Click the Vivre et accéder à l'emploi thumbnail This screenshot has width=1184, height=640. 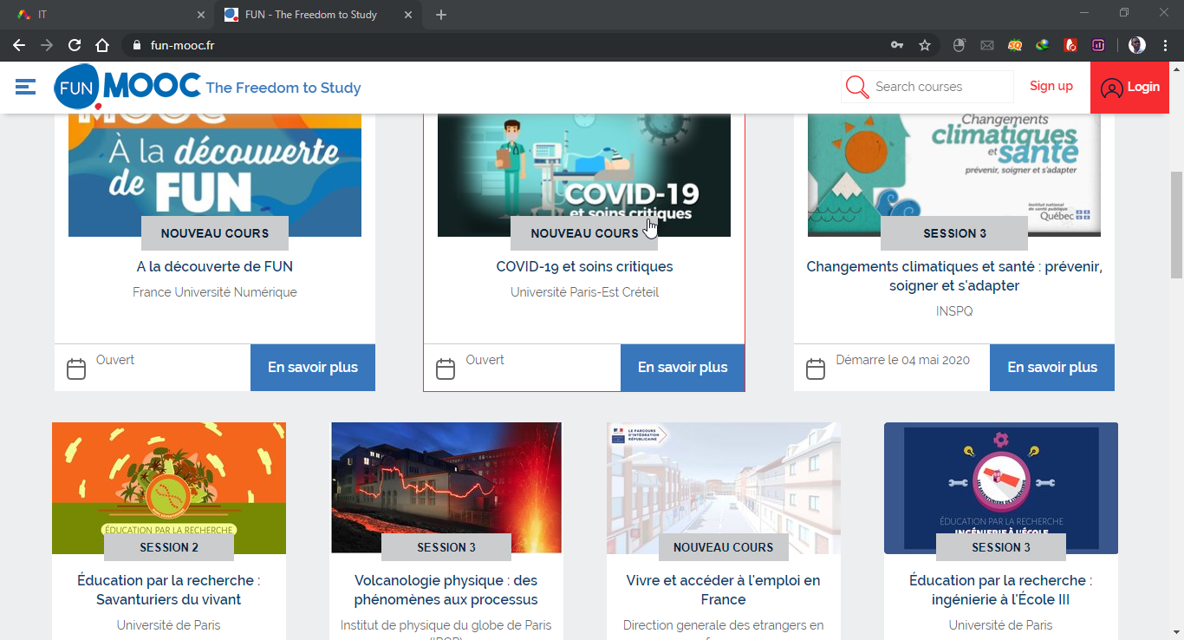pyautogui.click(x=724, y=488)
